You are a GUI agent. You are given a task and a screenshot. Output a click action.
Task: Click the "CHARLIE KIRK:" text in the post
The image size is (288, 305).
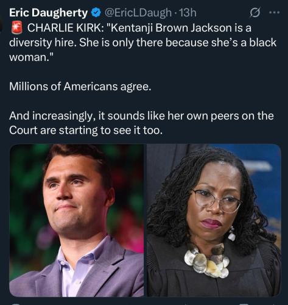[x=65, y=28]
